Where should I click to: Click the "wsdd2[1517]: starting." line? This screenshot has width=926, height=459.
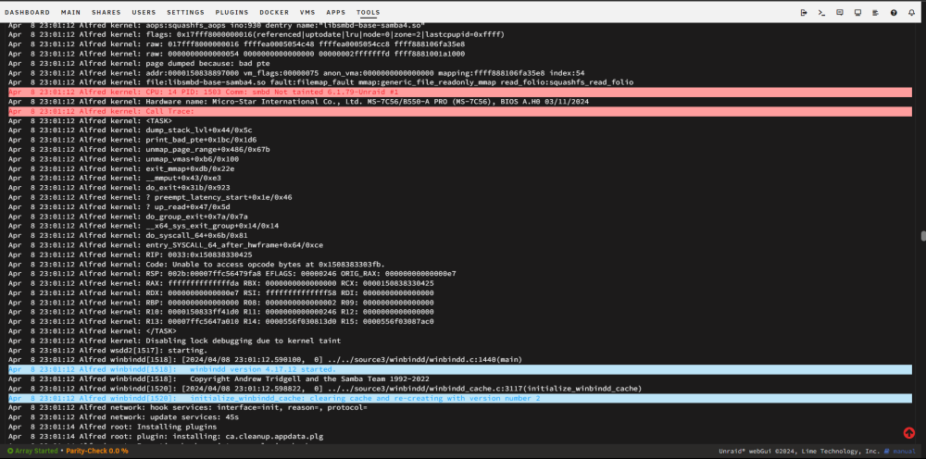click(108, 351)
